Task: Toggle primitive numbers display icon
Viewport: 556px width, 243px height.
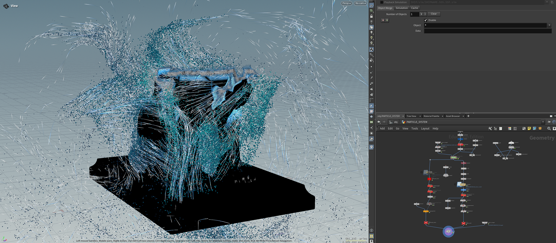Action: 372,94
